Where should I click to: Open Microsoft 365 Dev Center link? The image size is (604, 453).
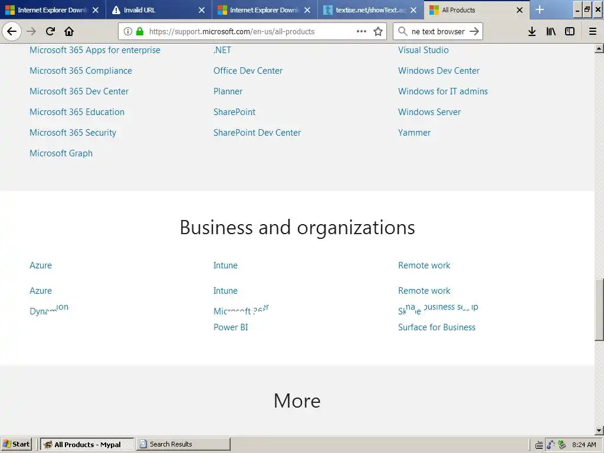(x=79, y=91)
